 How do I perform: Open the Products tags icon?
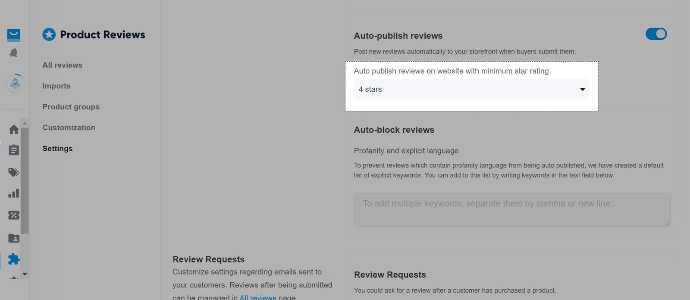(14, 172)
